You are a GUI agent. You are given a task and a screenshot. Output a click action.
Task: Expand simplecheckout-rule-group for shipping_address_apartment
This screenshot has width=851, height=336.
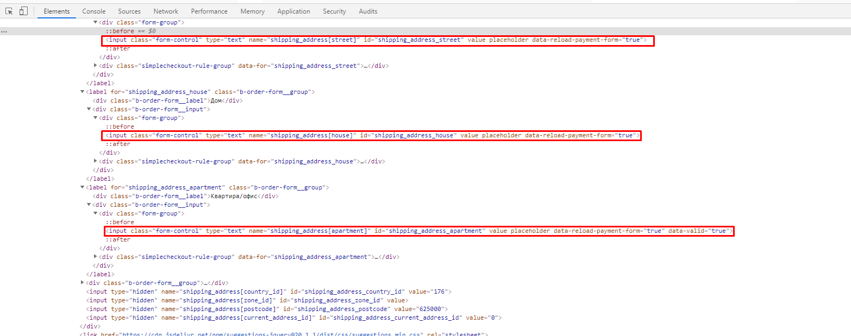point(96,257)
